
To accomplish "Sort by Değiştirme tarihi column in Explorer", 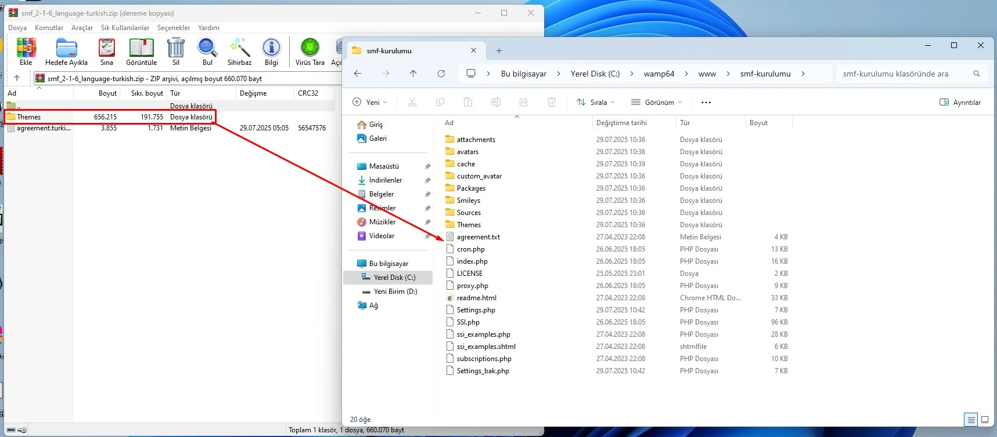I will (x=621, y=123).
